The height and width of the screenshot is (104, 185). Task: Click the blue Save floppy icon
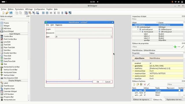point(11,13)
